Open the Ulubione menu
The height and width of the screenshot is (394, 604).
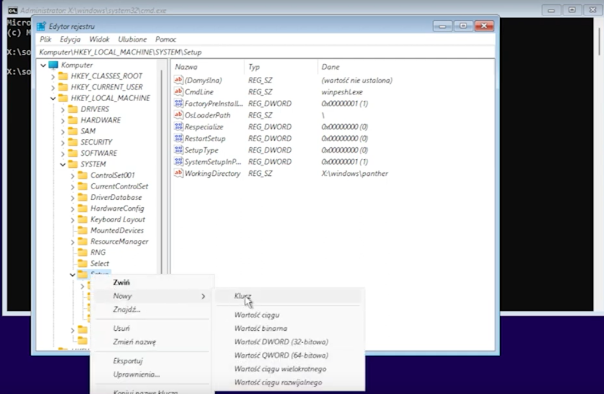click(x=132, y=40)
